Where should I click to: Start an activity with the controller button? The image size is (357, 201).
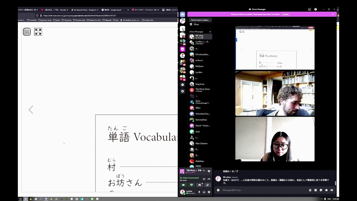[199, 185]
